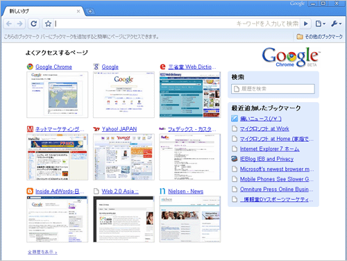Click 全履歴を表示 link
This screenshot has width=347, height=261.
click(42, 252)
